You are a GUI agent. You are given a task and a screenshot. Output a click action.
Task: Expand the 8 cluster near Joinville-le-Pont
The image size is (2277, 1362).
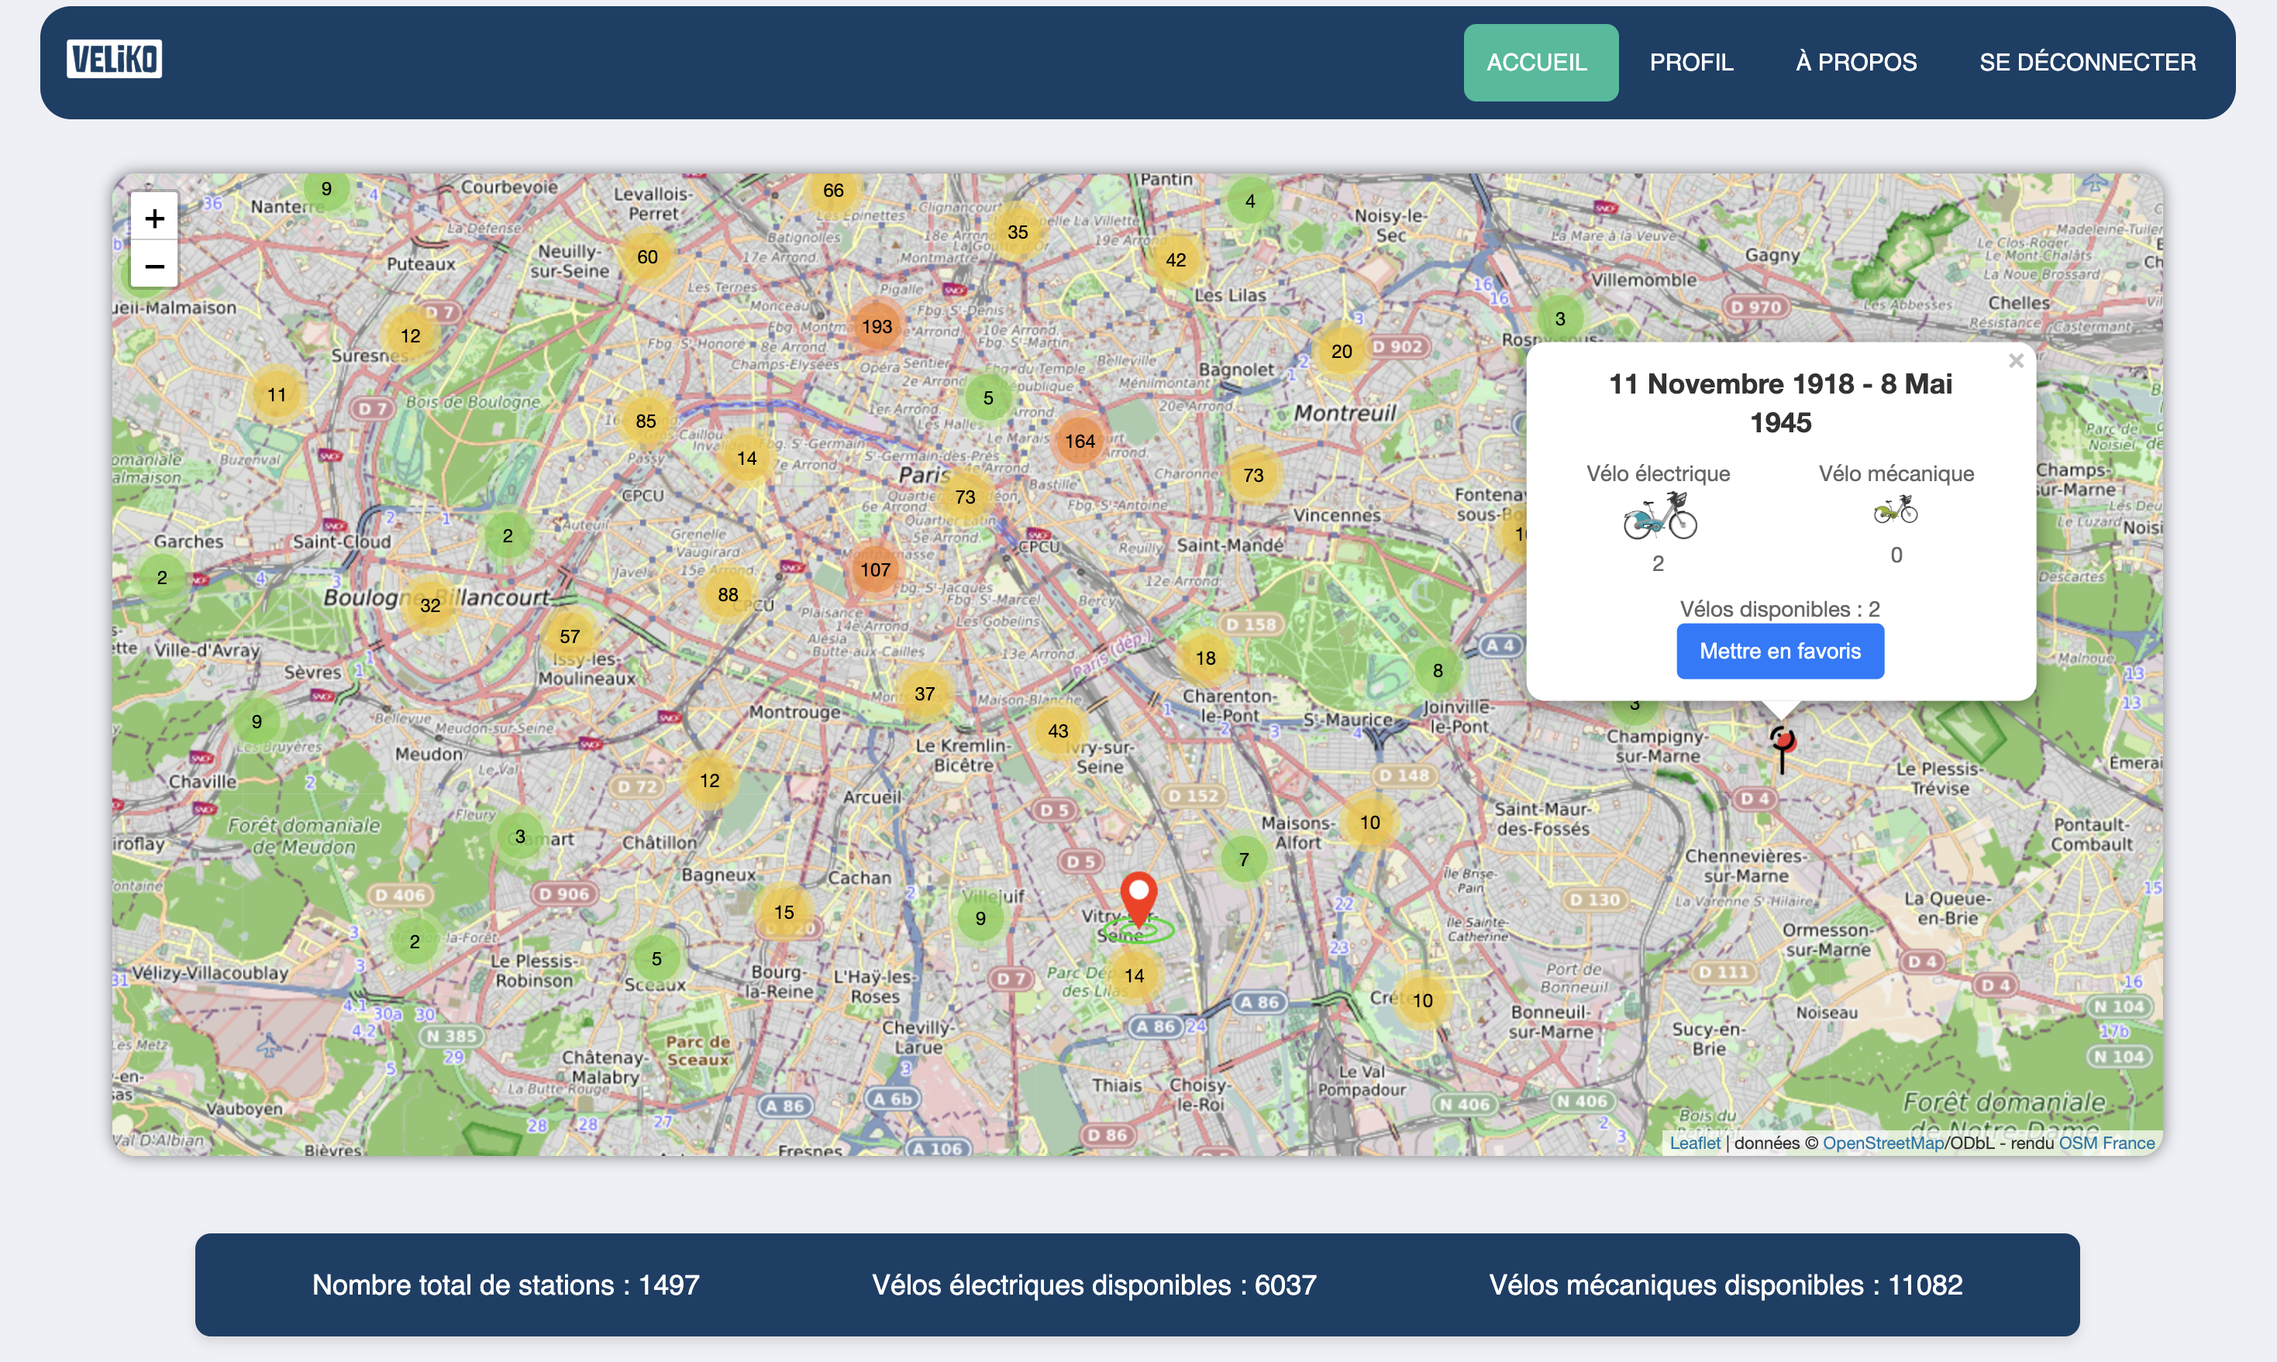(1437, 670)
